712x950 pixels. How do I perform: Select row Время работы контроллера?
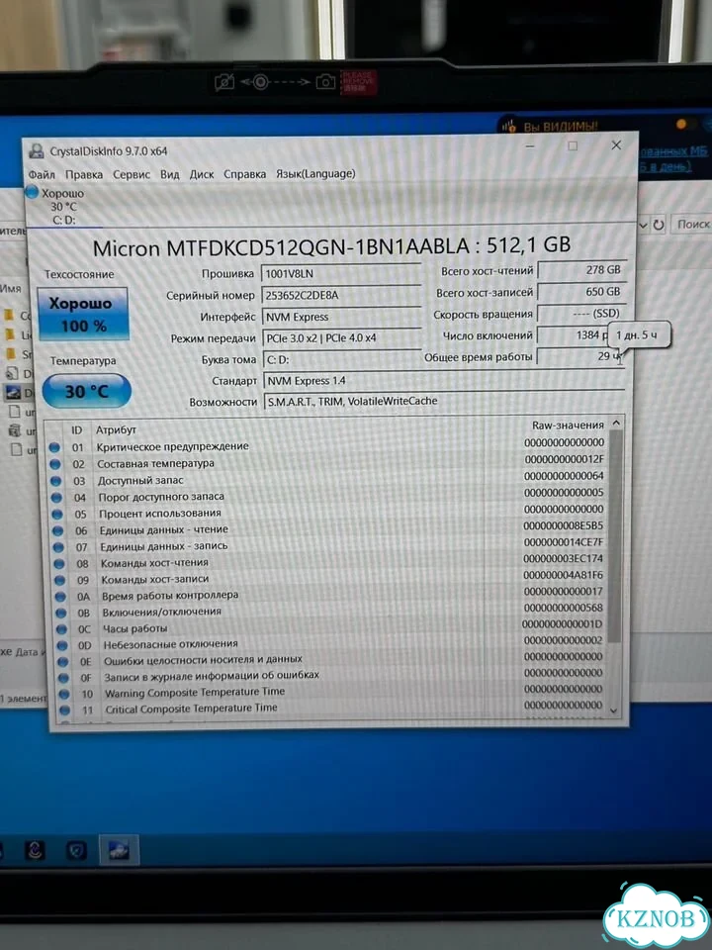[x=331, y=595]
